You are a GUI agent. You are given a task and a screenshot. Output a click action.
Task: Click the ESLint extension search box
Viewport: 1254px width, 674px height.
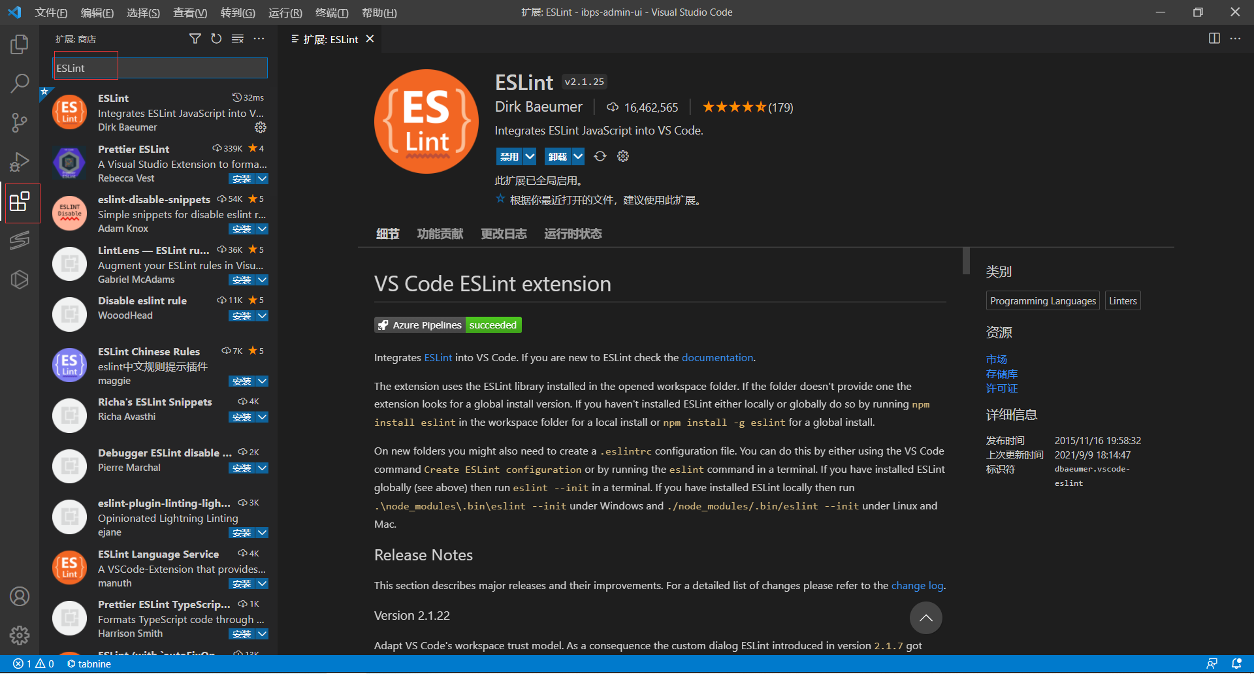coord(160,68)
